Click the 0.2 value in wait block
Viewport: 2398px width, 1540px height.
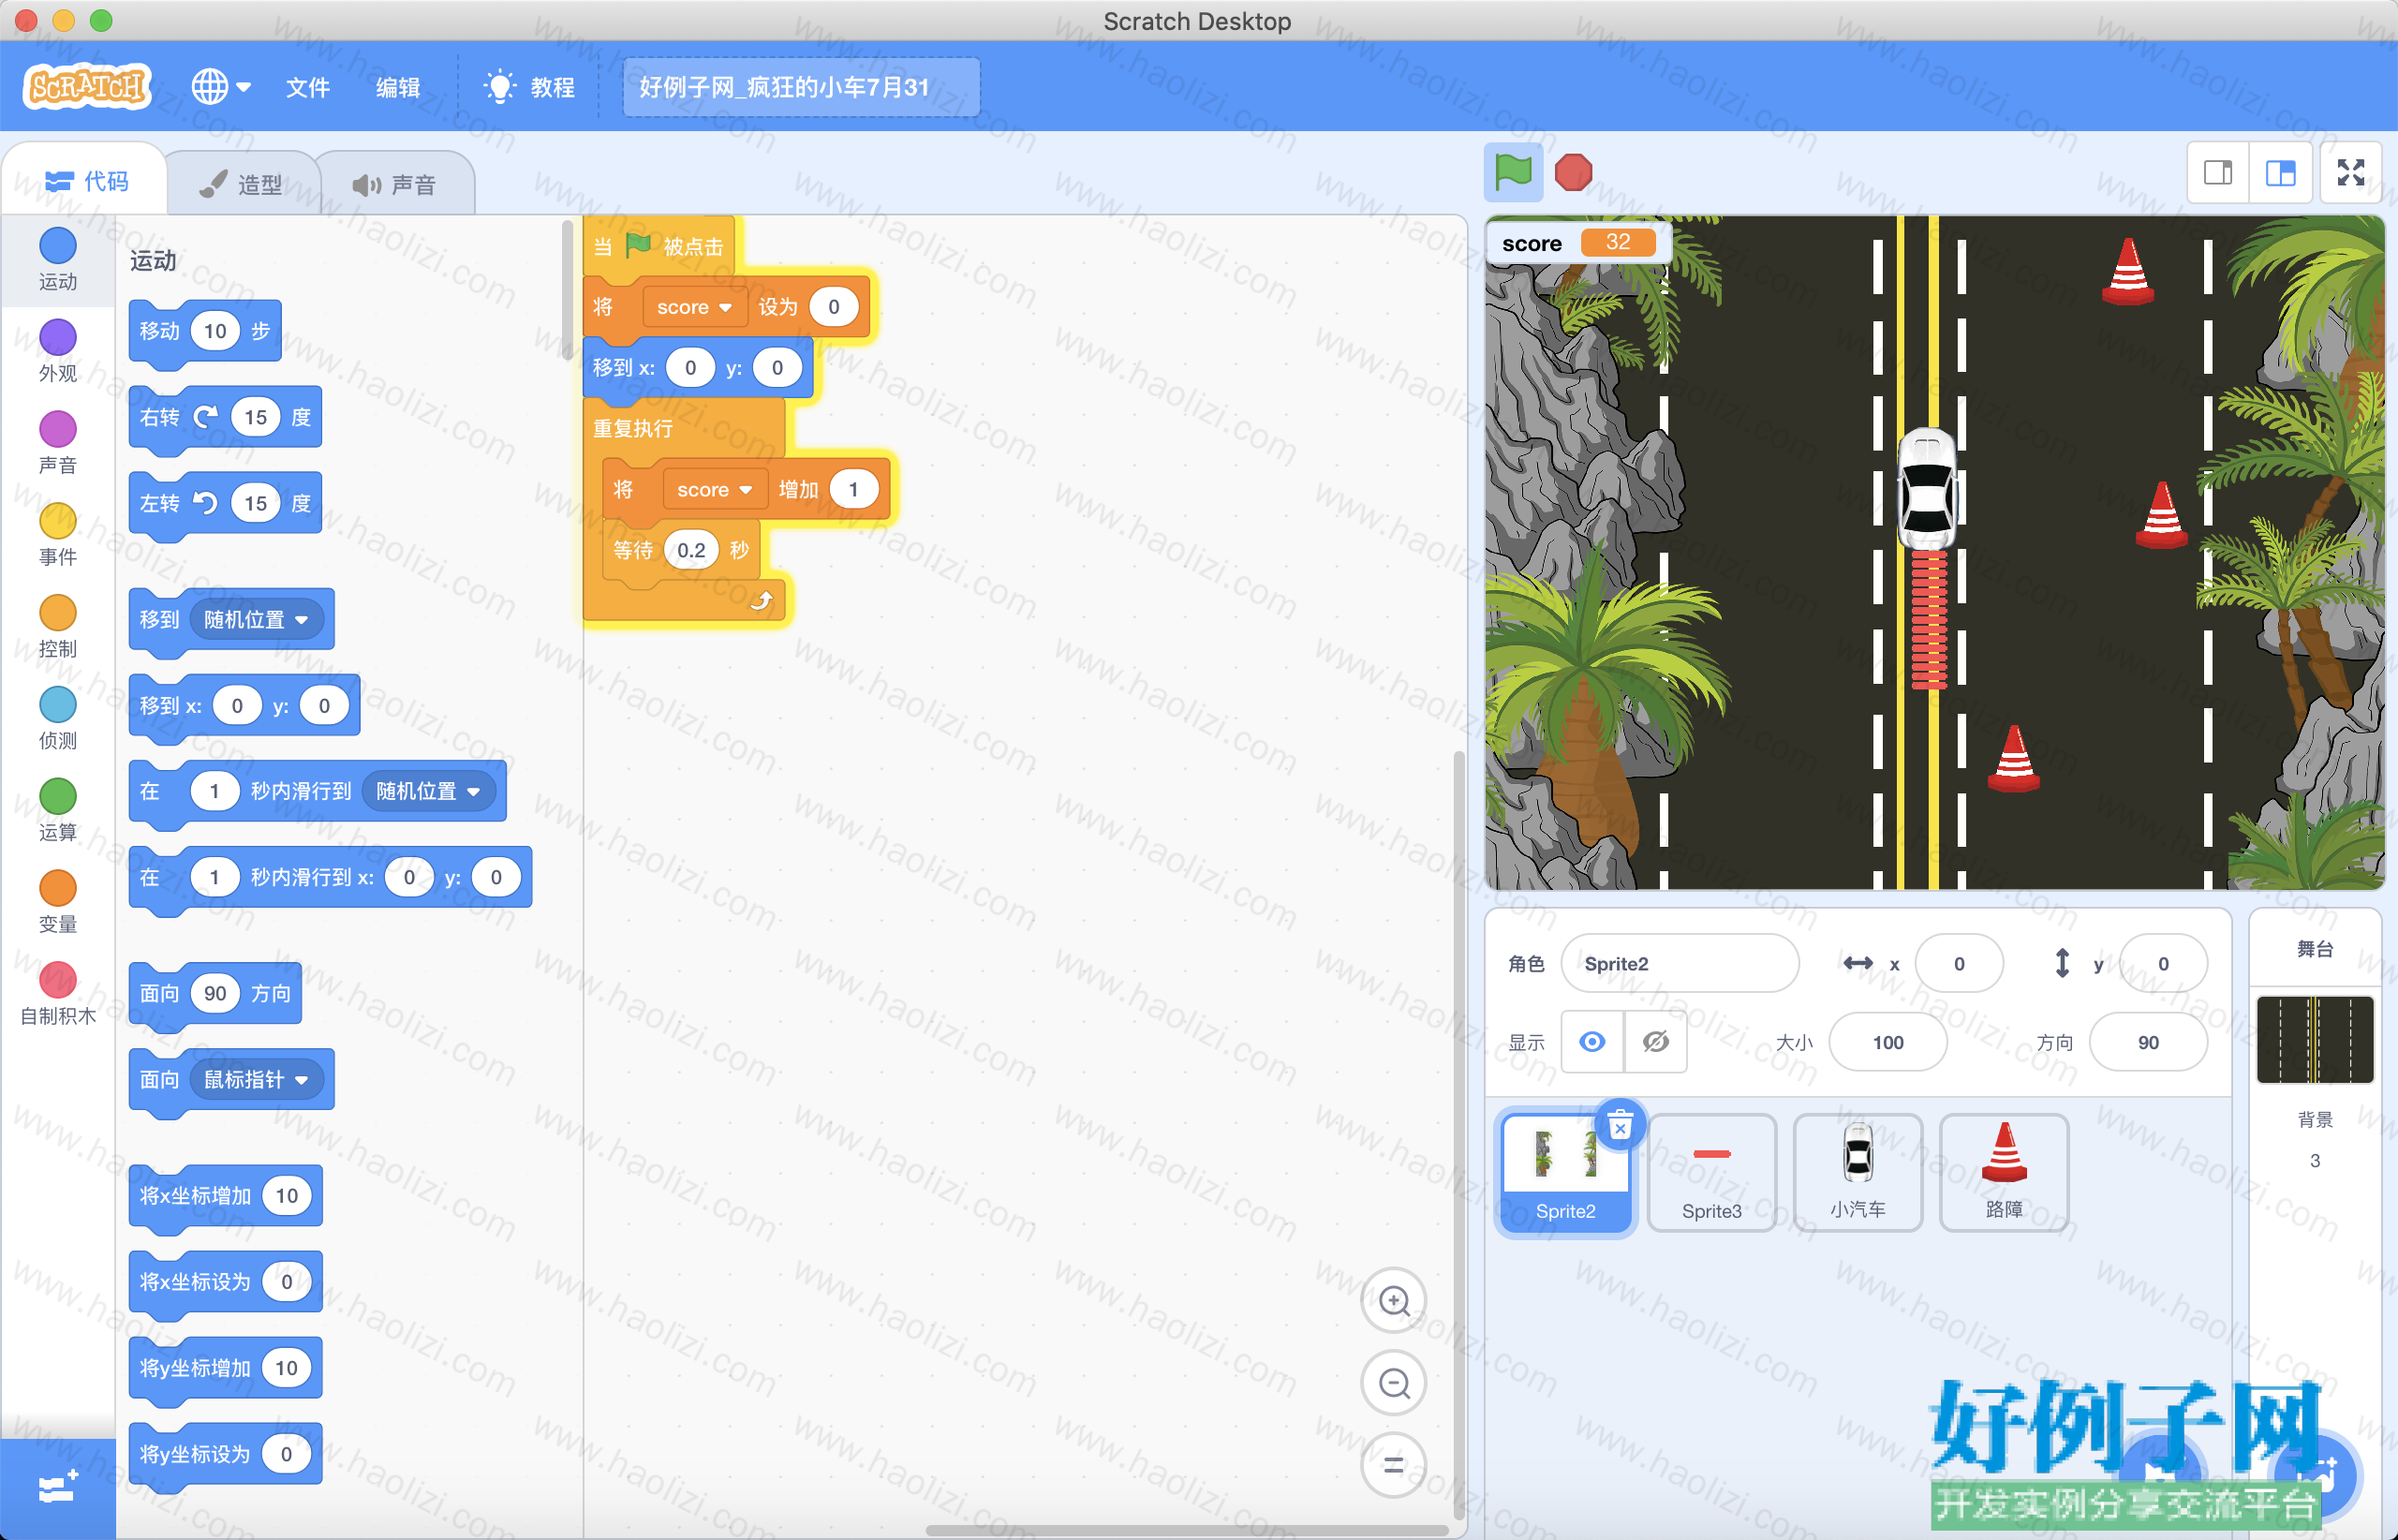(691, 550)
